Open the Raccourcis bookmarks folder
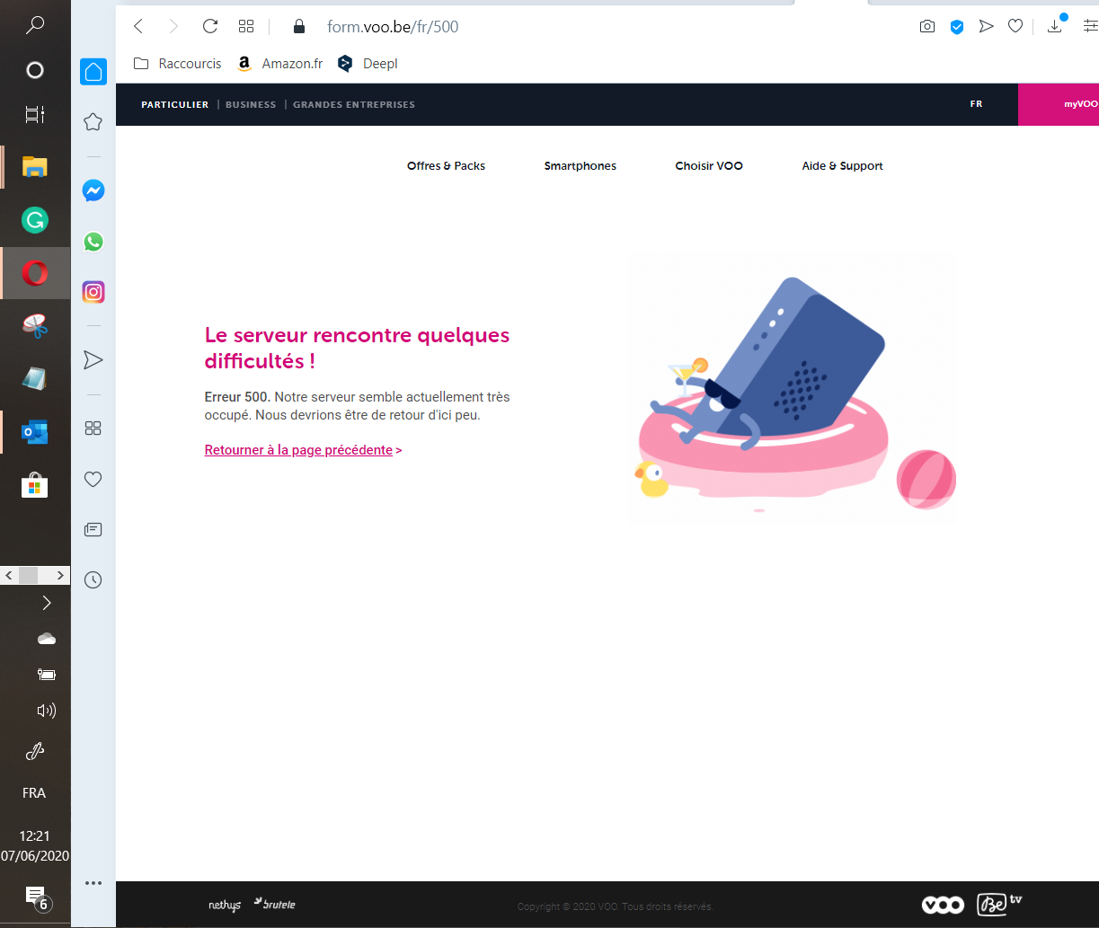The image size is (1099, 928). [x=178, y=64]
